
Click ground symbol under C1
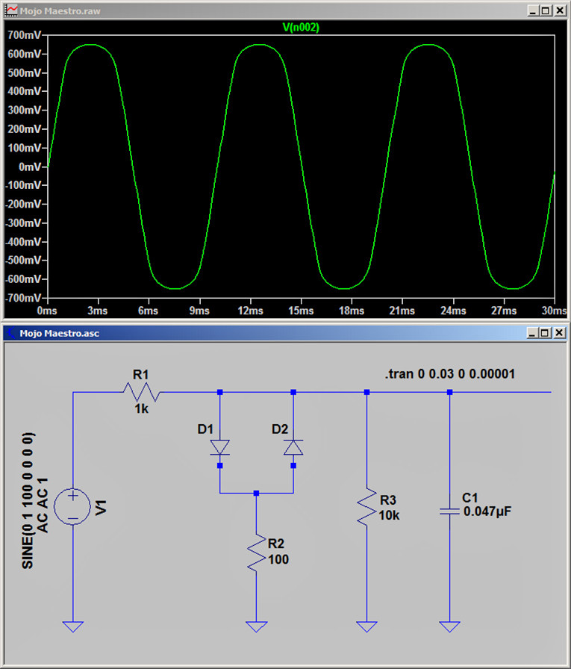tap(449, 626)
